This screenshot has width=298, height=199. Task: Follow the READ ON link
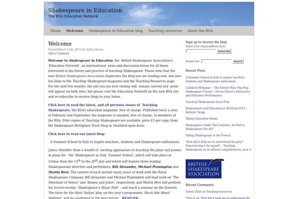[131, 198]
